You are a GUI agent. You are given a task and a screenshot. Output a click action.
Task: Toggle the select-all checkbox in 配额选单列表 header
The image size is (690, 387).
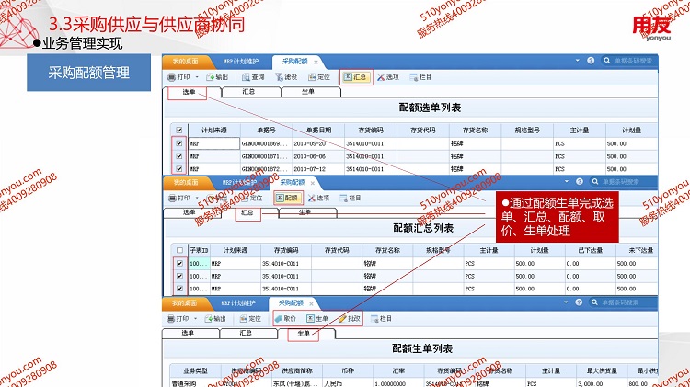tap(178, 130)
